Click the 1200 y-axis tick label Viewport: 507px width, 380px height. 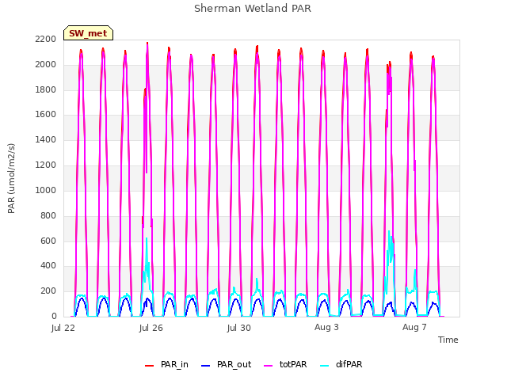46,165
